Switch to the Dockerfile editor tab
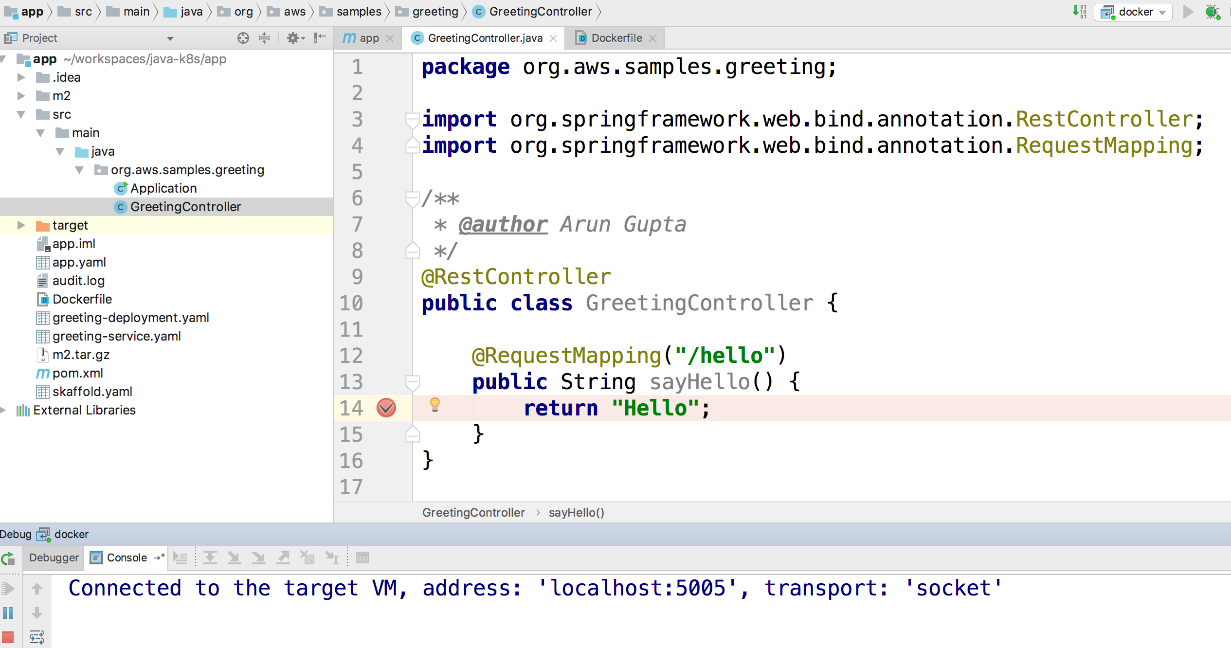The height and width of the screenshot is (648, 1231). [x=616, y=38]
